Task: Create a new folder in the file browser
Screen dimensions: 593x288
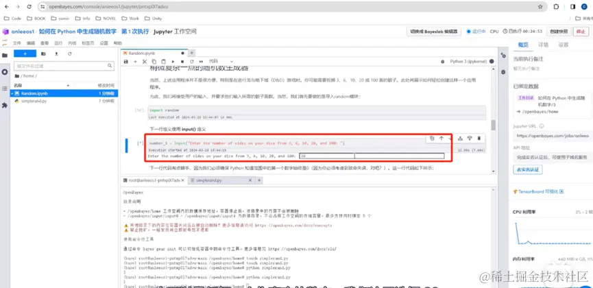Action: pos(43,53)
